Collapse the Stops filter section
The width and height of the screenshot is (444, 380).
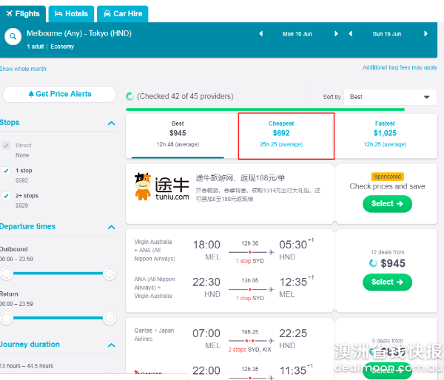(112, 123)
